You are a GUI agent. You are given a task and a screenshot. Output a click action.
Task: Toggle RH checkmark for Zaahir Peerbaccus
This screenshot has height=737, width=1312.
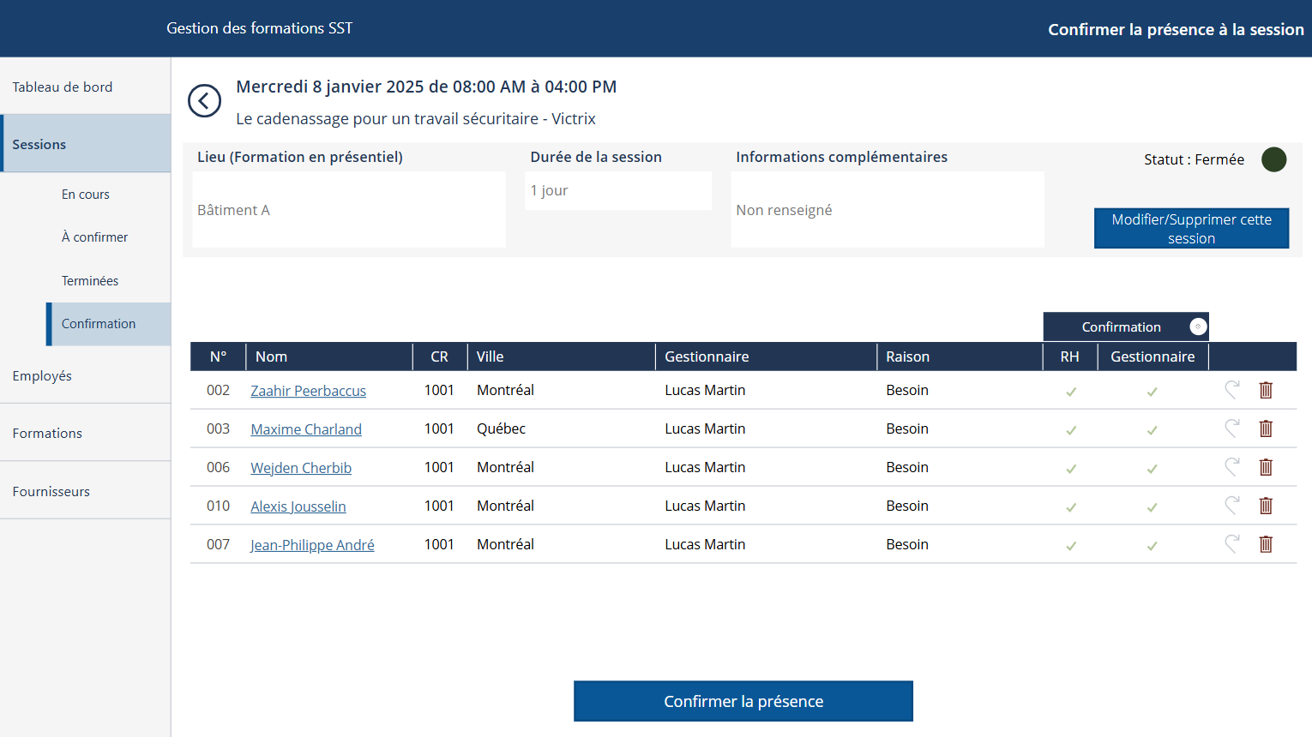pos(1071,392)
